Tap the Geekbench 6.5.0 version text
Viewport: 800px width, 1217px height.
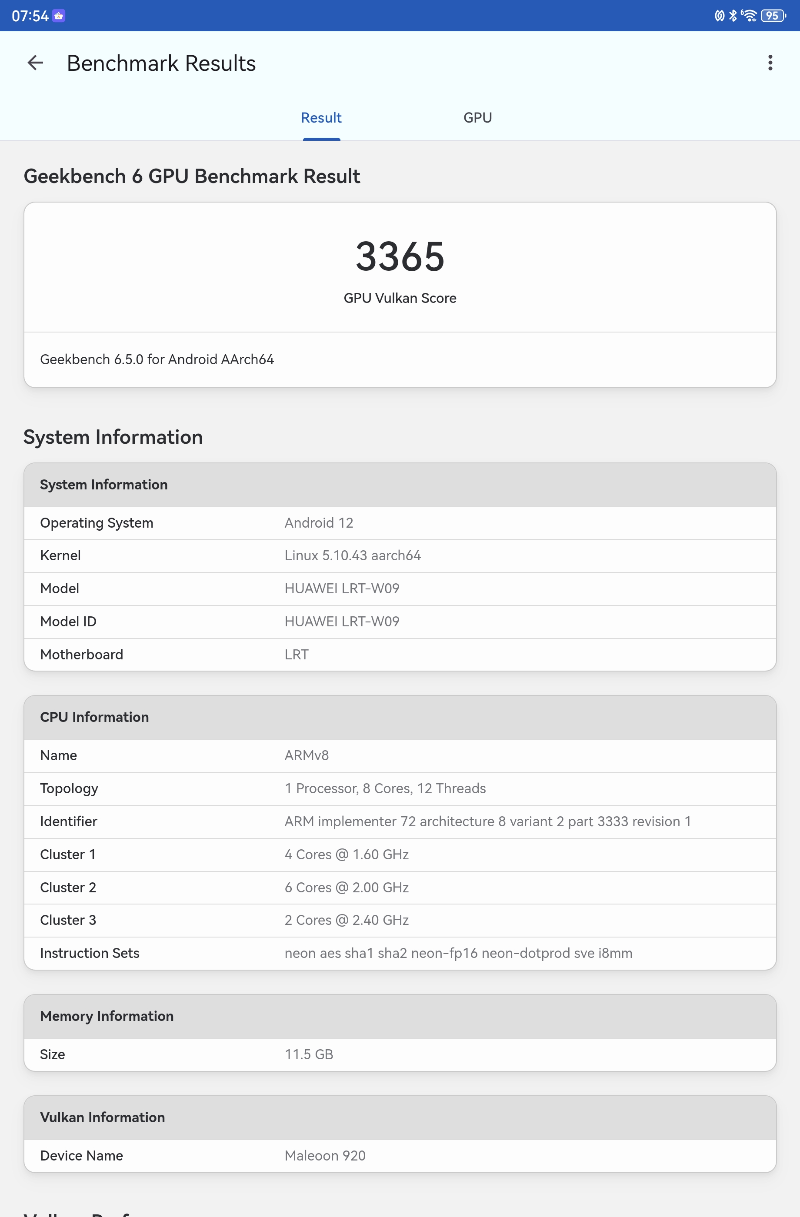[x=157, y=359]
